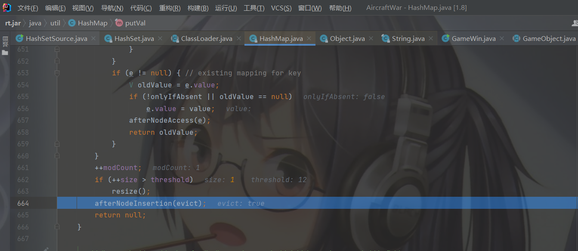
Task: Collapse the fold marker at line 653
Action: coord(57,74)
